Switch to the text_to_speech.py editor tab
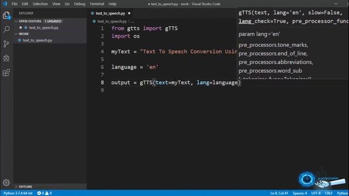Viewport: 349px width, 196px height. (110, 13)
